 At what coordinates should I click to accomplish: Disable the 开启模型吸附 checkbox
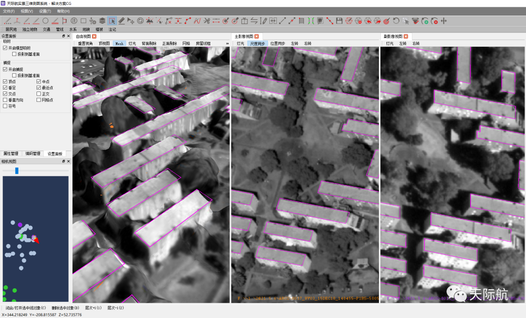5,48
